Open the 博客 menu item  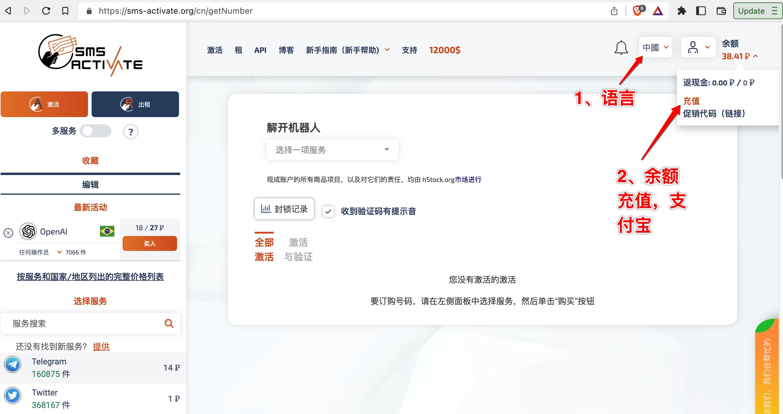pyautogui.click(x=286, y=50)
